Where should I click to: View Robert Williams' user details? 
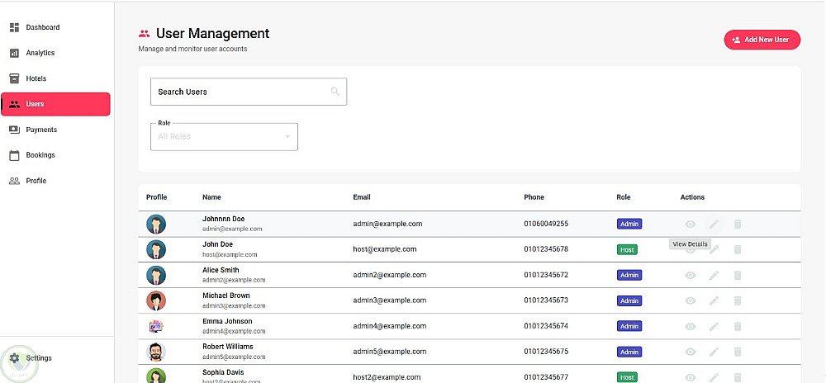click(691, 352)
